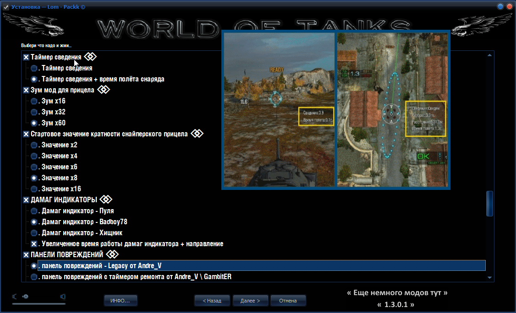Click the installer icon in the title bar
This screenshot has width=516, height=313.
[6, 6]
